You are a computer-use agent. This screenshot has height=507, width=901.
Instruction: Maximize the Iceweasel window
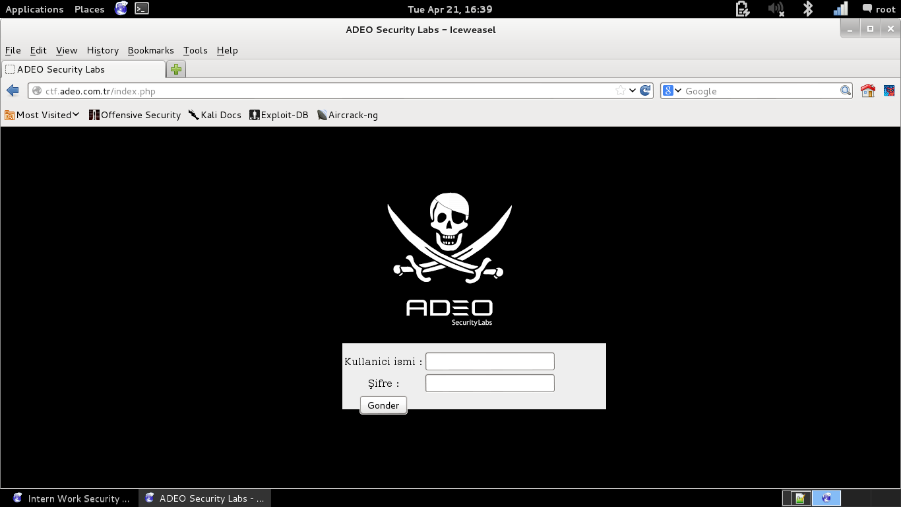coord(870,29)
